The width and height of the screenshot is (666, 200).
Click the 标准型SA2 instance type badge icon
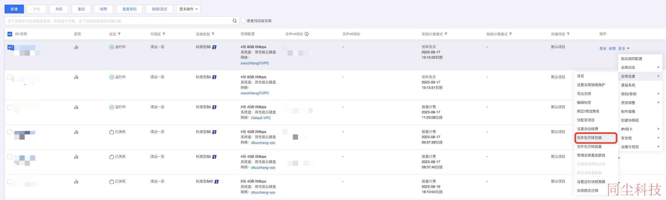(217, 182)
